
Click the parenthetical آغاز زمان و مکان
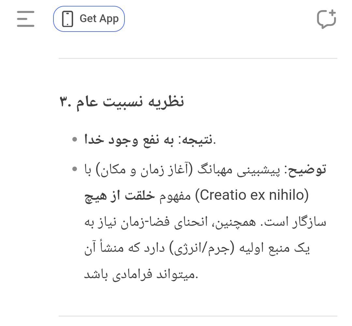point(144,170)
